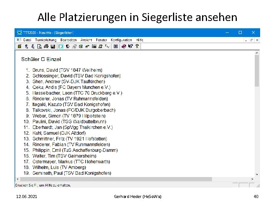
Task: Click entry 'Eberhardt, Jan'
Action: pos(73,127)
